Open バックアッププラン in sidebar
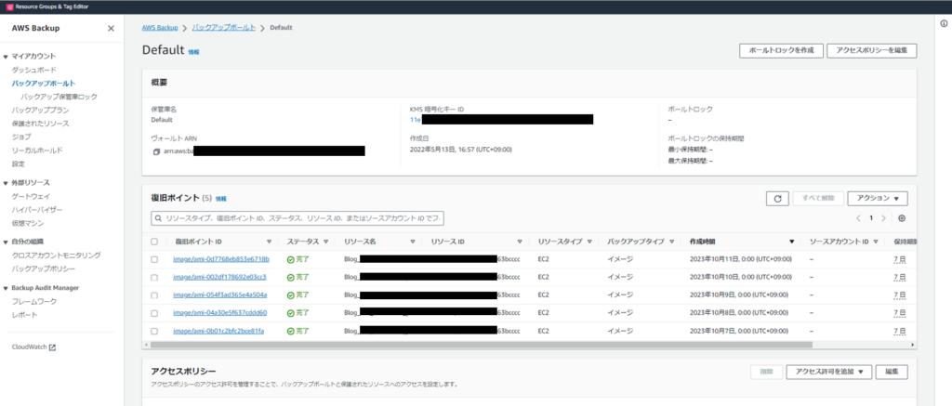The height and width of the screenshot is (406, 952). (x=41, y=110)
